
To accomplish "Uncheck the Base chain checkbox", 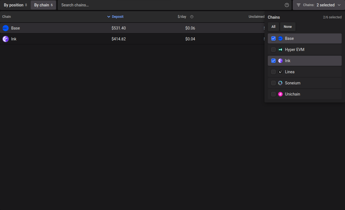I will (273, 38).
